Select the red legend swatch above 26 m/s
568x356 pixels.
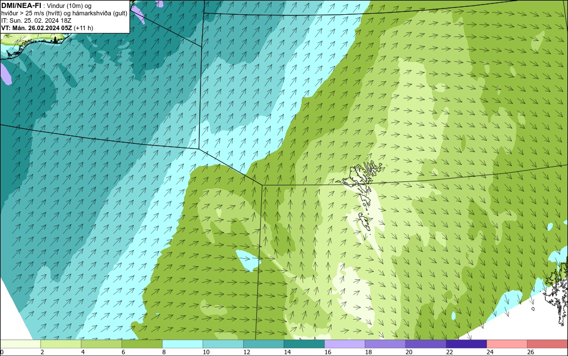point(548,344)
